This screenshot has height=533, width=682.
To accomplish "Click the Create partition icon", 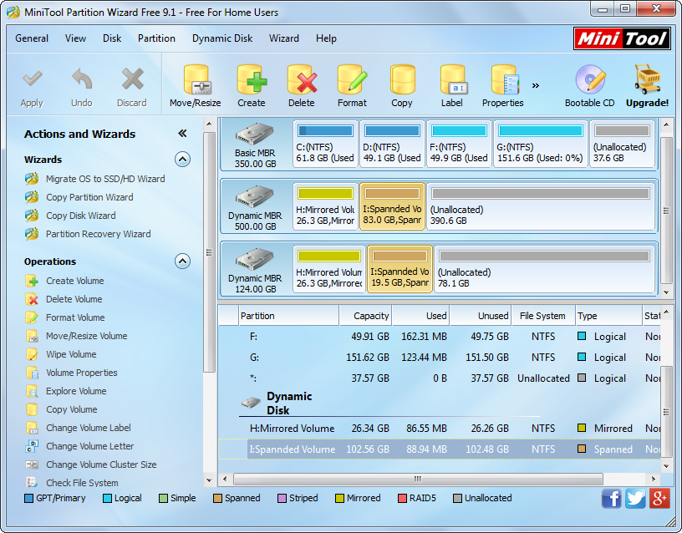I will click(x=252, y=79).
